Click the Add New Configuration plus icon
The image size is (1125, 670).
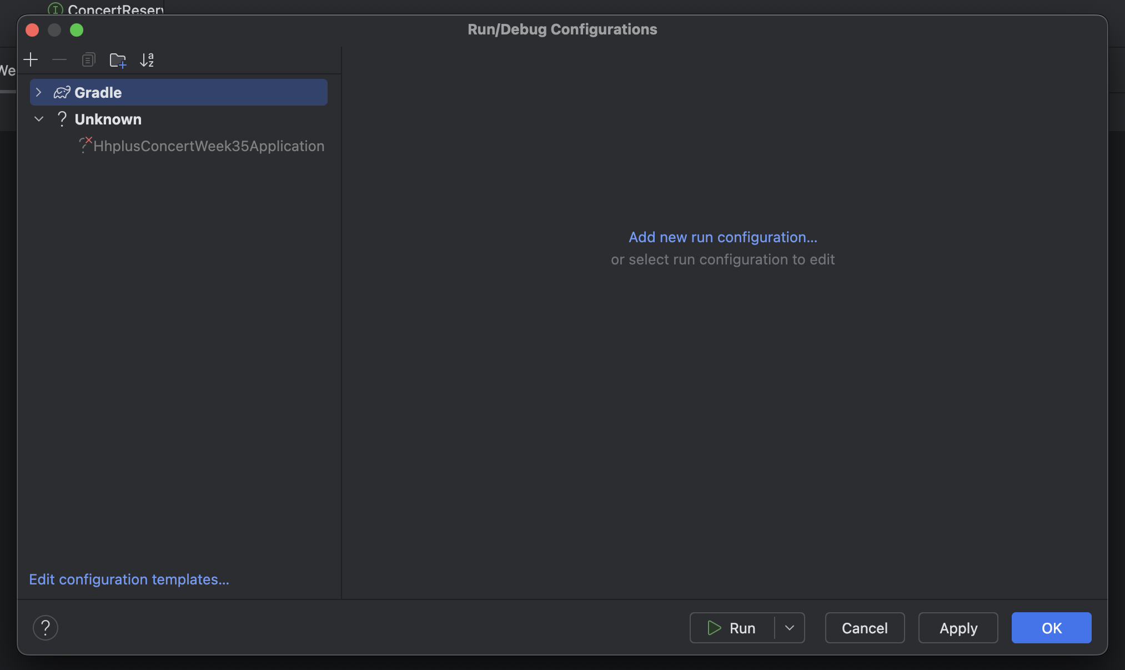click(31, 59)
